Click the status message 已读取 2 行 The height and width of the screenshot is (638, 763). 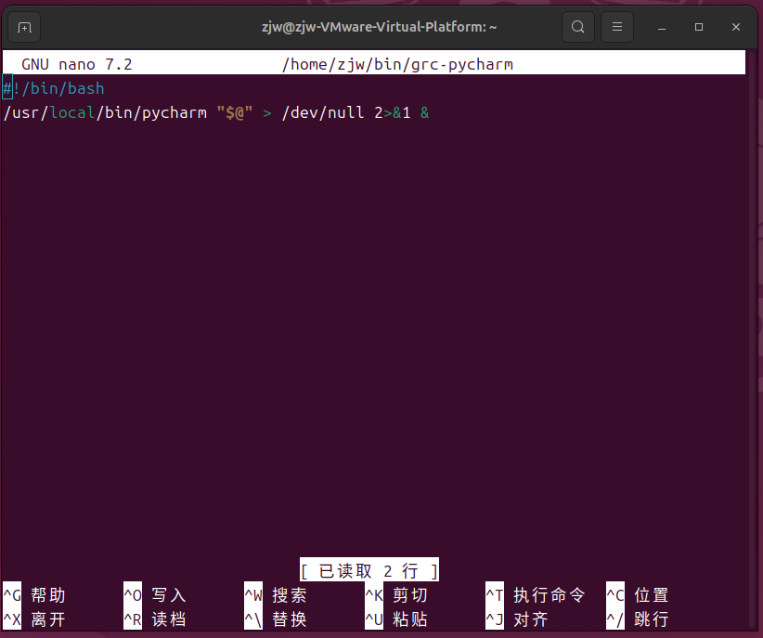pos(369,570)
